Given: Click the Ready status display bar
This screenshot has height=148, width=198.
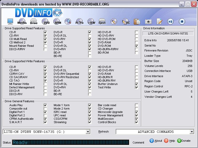Looking at the screenshot, I should 70,142.
